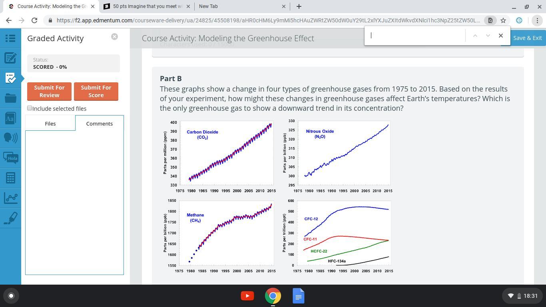Close the Course Activity browser tab
Viewport: 546px width, 307px height.
[x=92, y=6]
